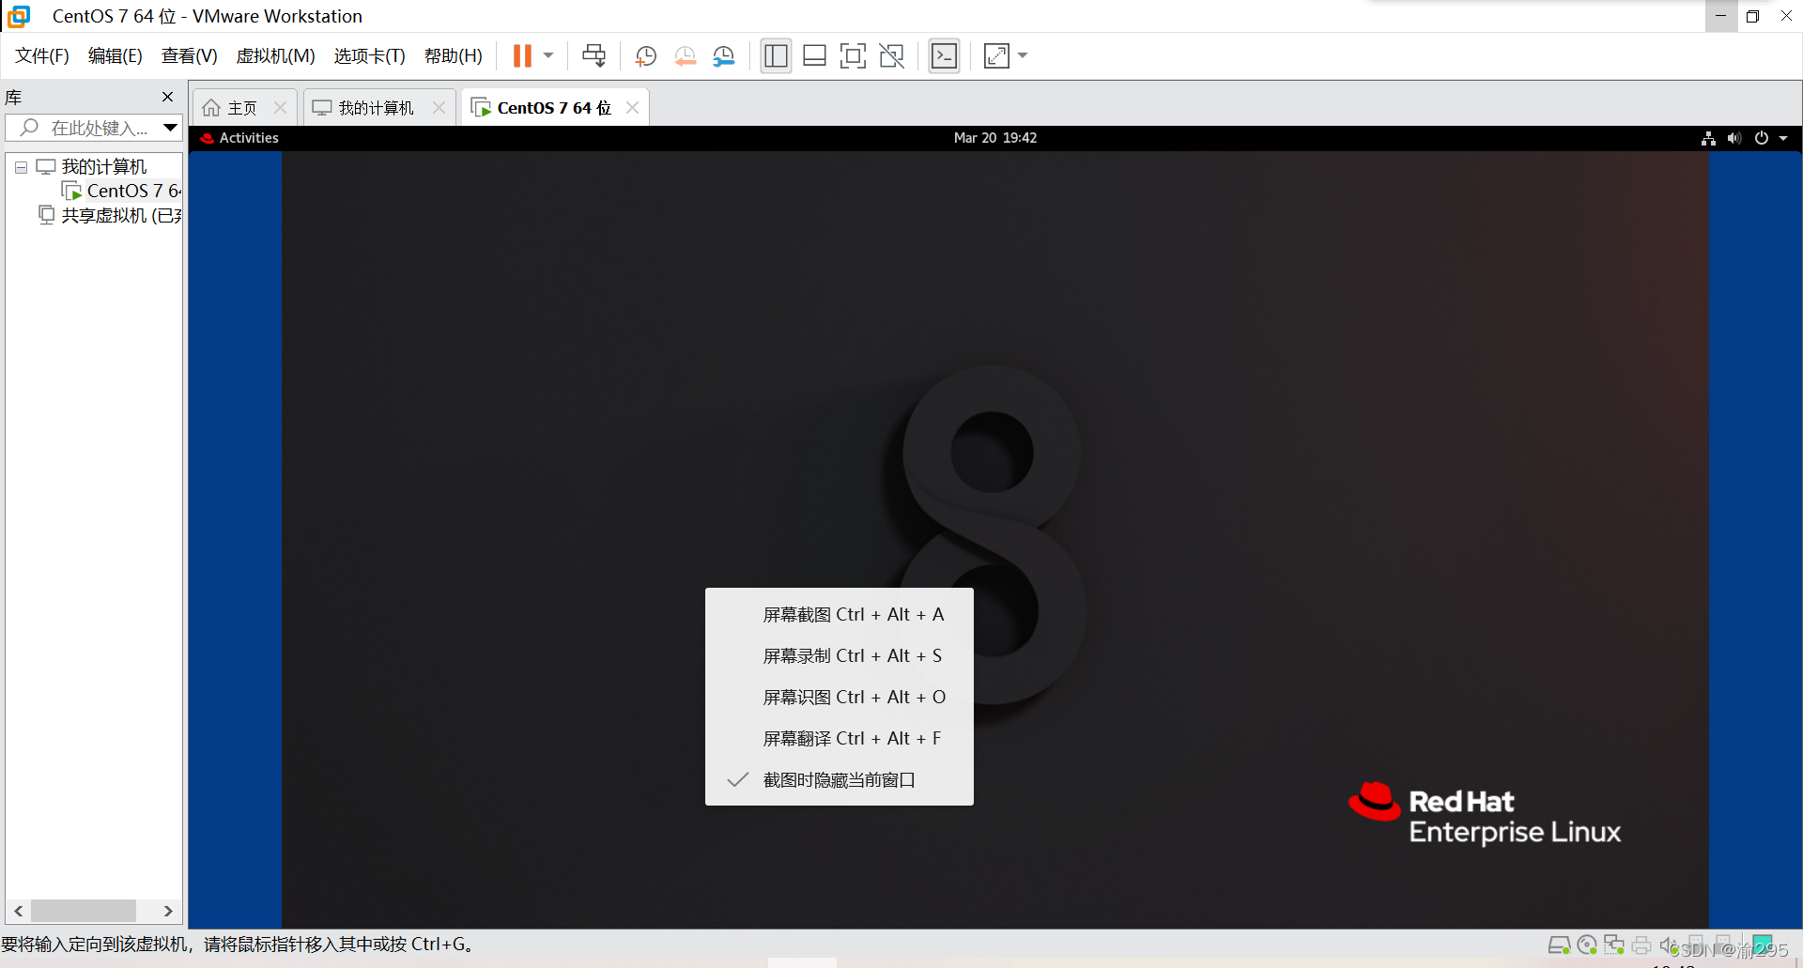Open the library search filter dropdown

tap(170, 128)
